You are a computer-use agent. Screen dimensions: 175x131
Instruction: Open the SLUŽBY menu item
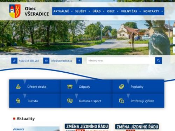point(80,11)
